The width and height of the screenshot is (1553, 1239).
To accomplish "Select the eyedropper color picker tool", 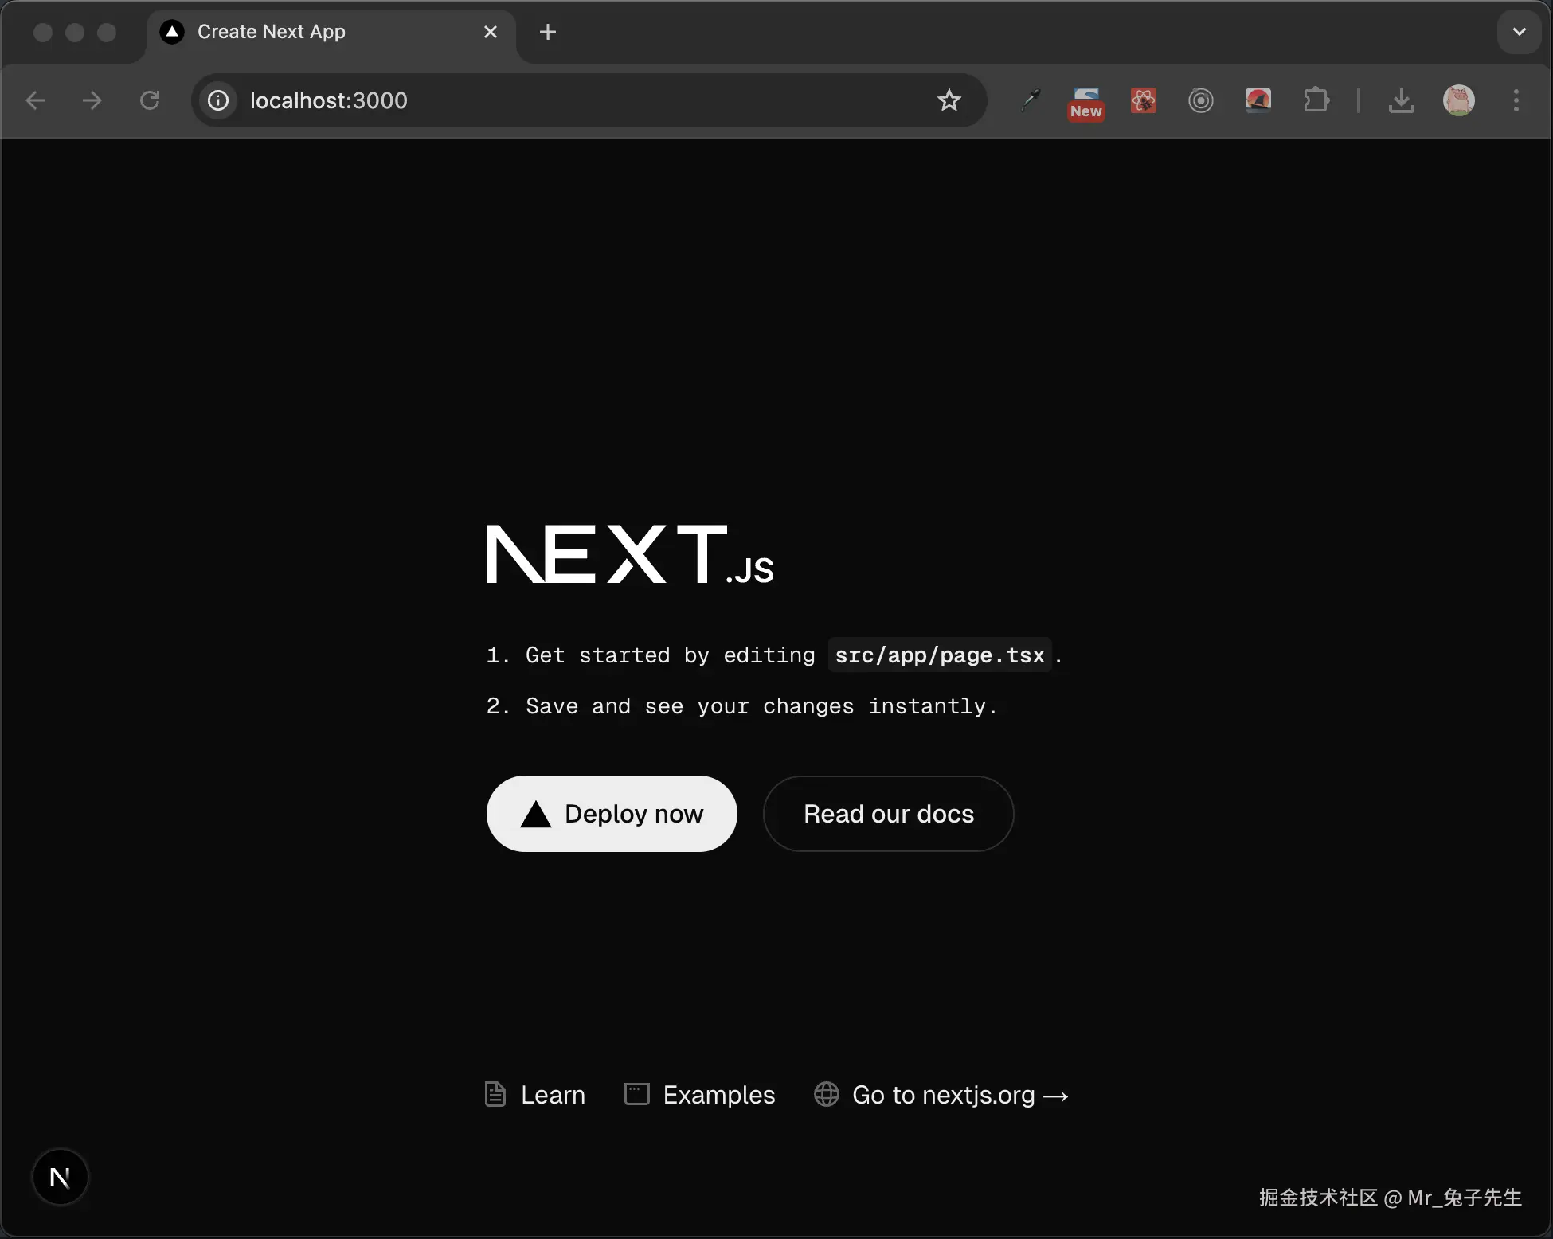I will (1031, 100).
